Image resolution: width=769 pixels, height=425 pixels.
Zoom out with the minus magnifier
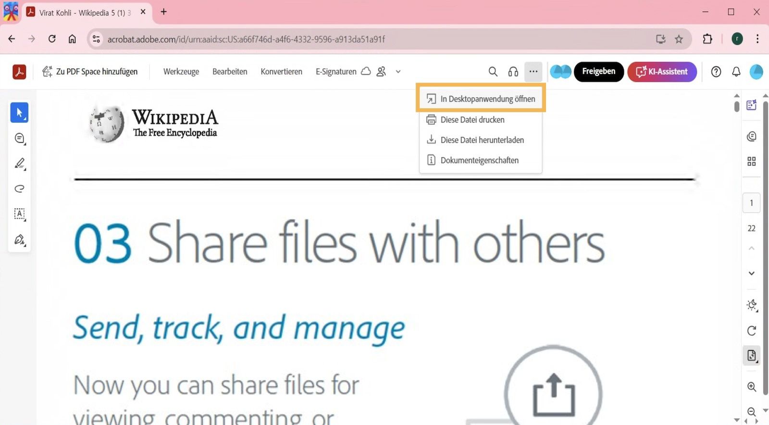[752, 412]
